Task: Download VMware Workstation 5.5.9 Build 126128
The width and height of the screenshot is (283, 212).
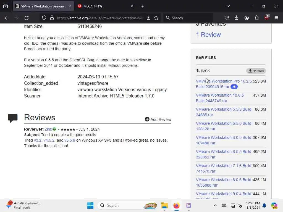Action: point(223,126)
